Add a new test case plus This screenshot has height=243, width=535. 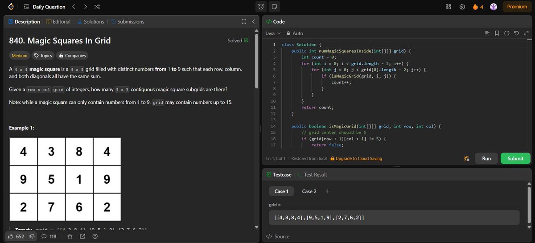click(x=328, y=191)
